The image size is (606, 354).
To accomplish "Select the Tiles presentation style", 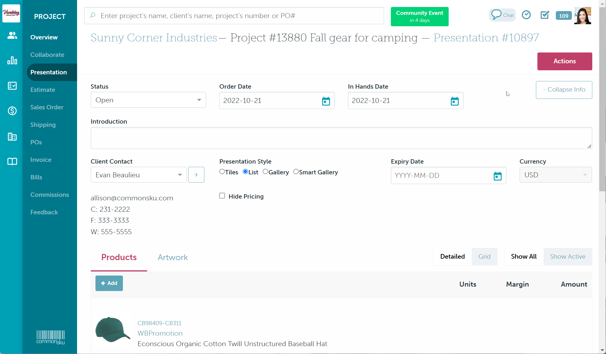I will [222, 172].
